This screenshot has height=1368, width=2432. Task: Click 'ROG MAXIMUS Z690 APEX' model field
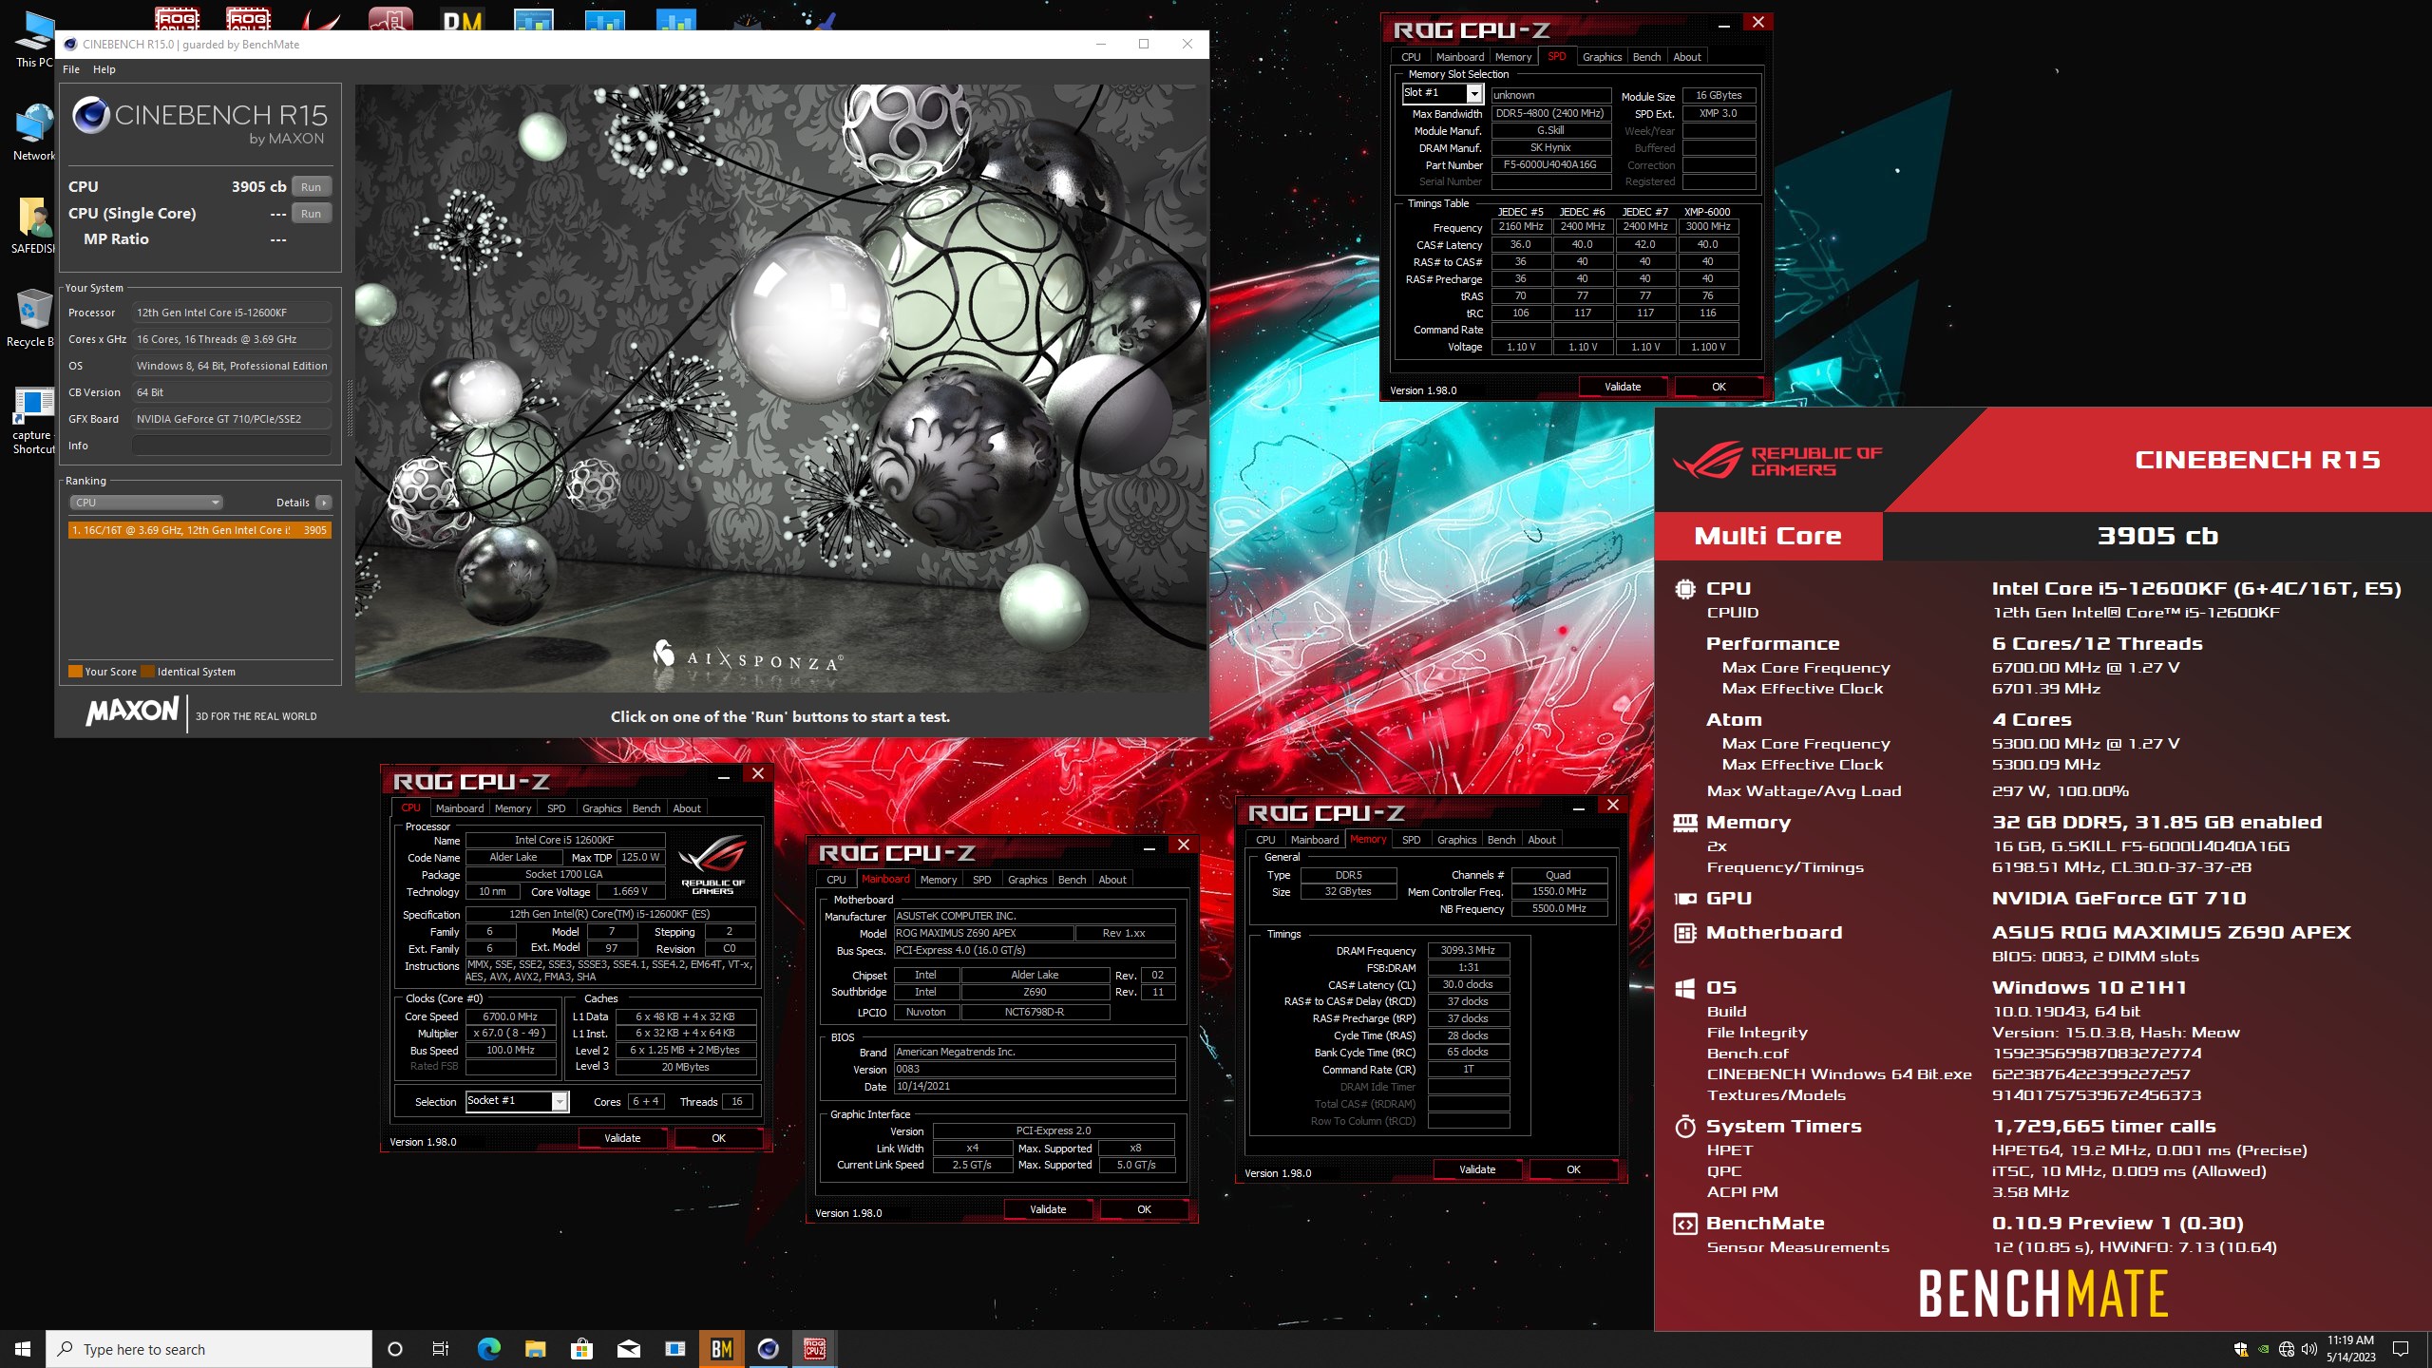[983, 934]
